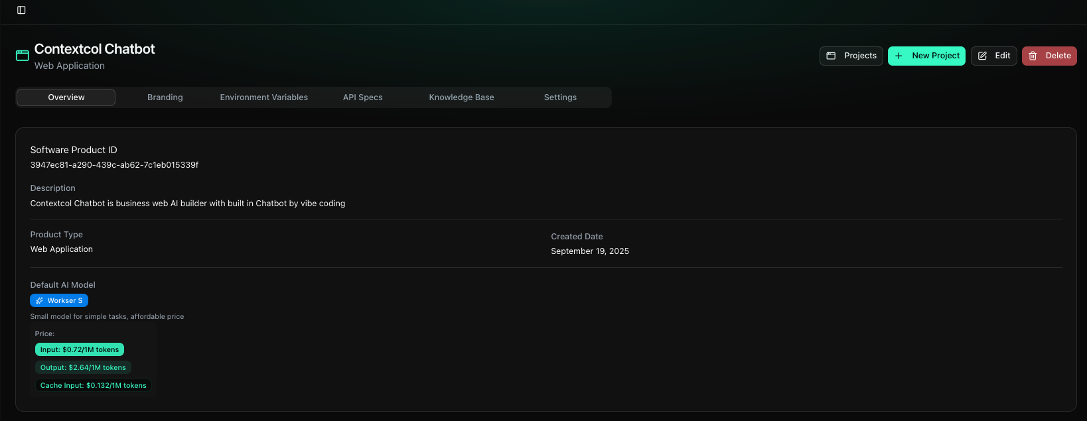The image size is (1087, 421).
Task: Click the Input $0.72/1M tokens badge
Action: pyautogui.click(x=80, y=349)
